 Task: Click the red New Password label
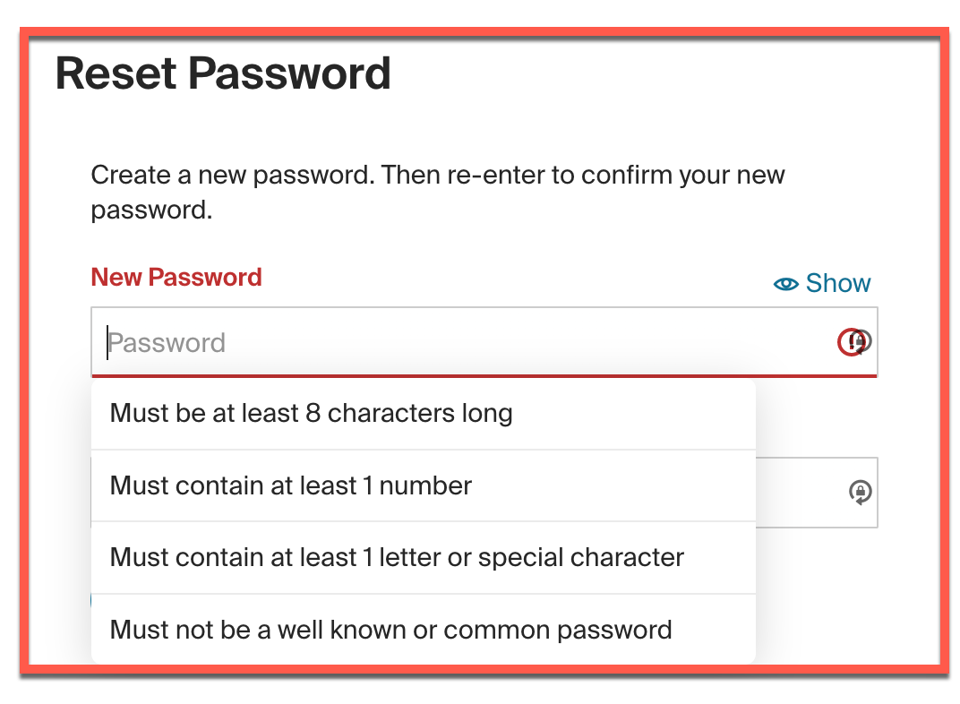pyautogui.click(x=176, y=278)
